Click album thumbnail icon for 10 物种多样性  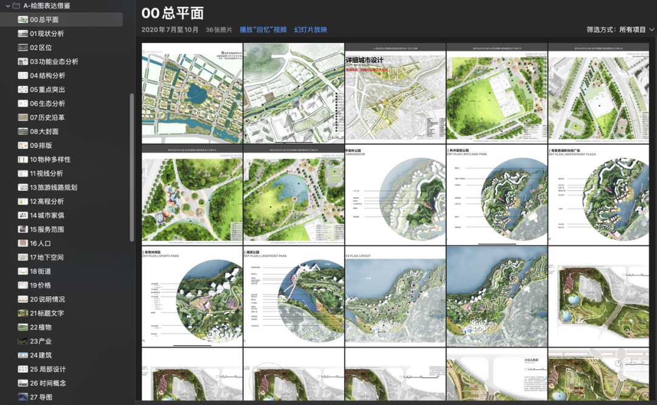click(23, 159)
